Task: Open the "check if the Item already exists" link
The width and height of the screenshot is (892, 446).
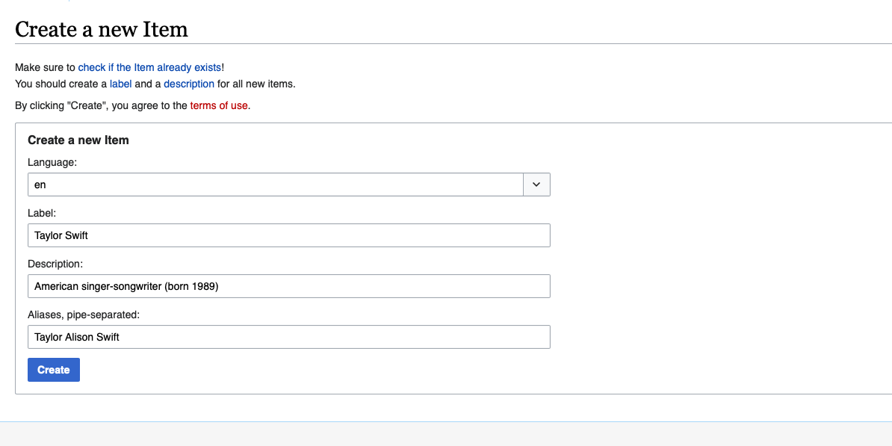Action: (149, 67)
